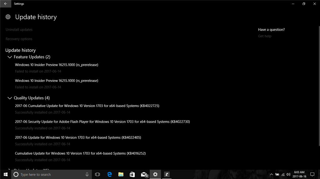Click the Have a question? heading
This screenshot has width=320, height=179.
272,30
